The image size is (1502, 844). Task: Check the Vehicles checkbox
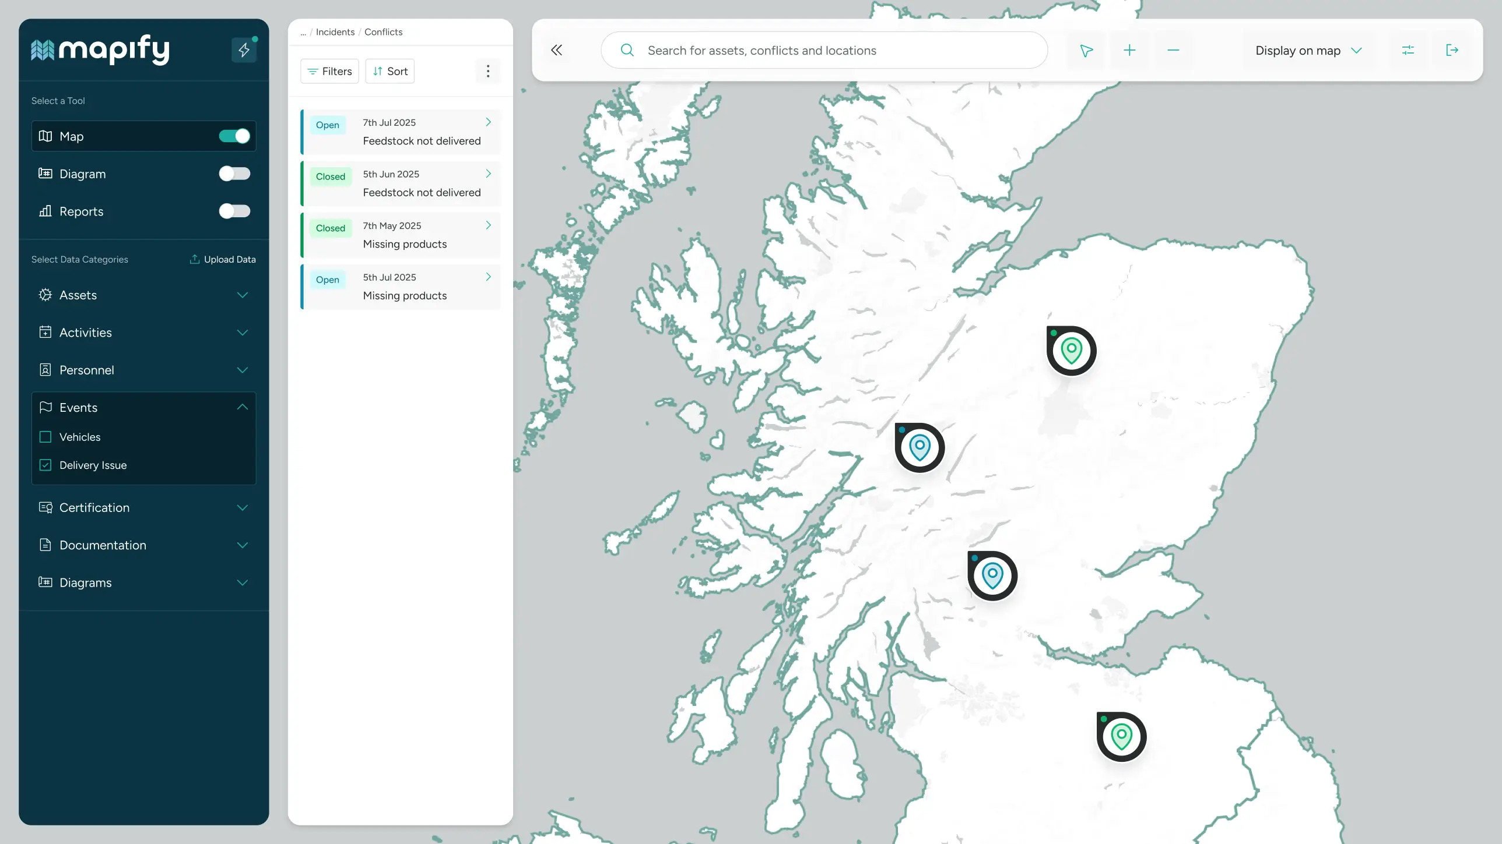[45, 437]
